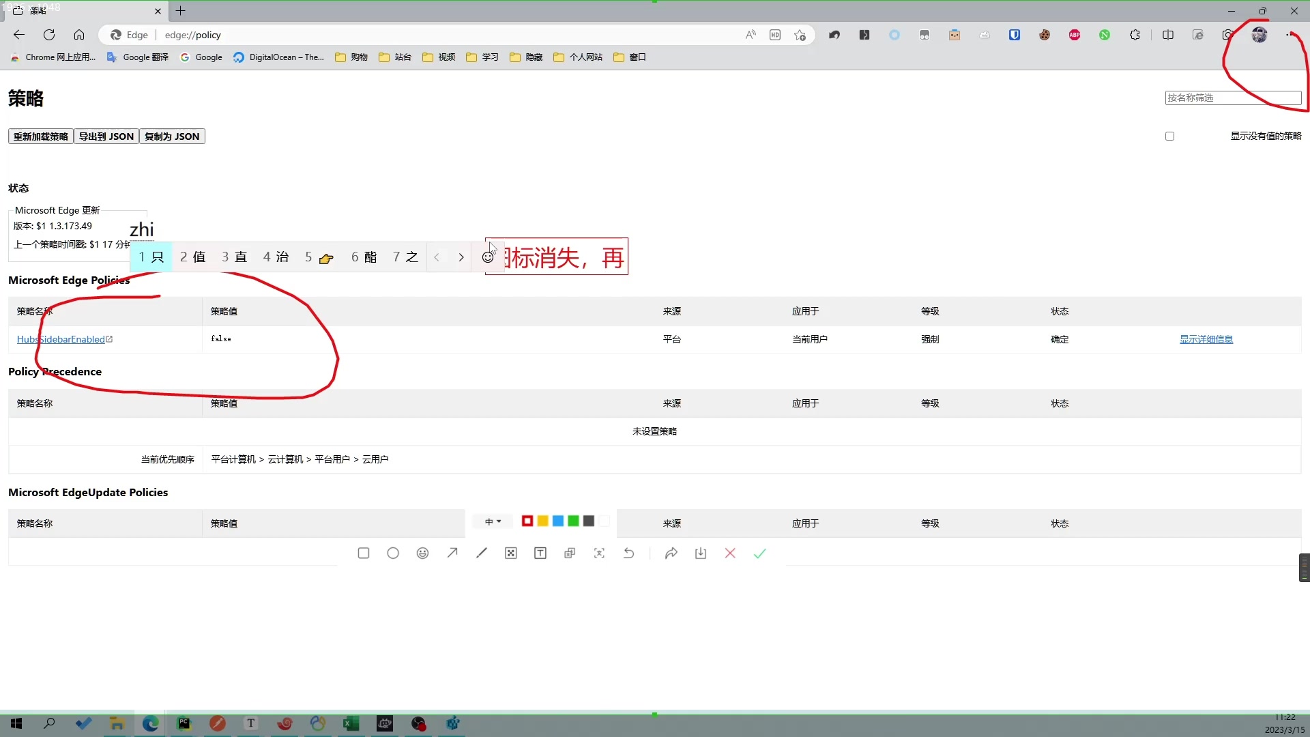
Task: Pick the blue color swatch
Action: coord(558,521)
